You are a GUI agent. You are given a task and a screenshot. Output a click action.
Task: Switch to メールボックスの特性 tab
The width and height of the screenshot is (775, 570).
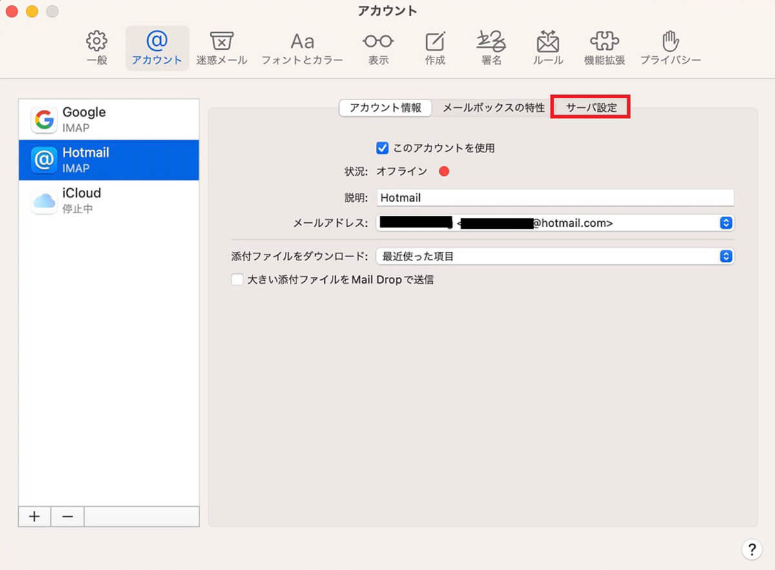click(493, 108)
